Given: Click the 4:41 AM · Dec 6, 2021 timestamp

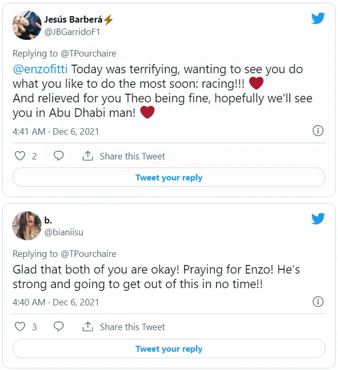Looking at the screenshot, I should tap(56, 131).
